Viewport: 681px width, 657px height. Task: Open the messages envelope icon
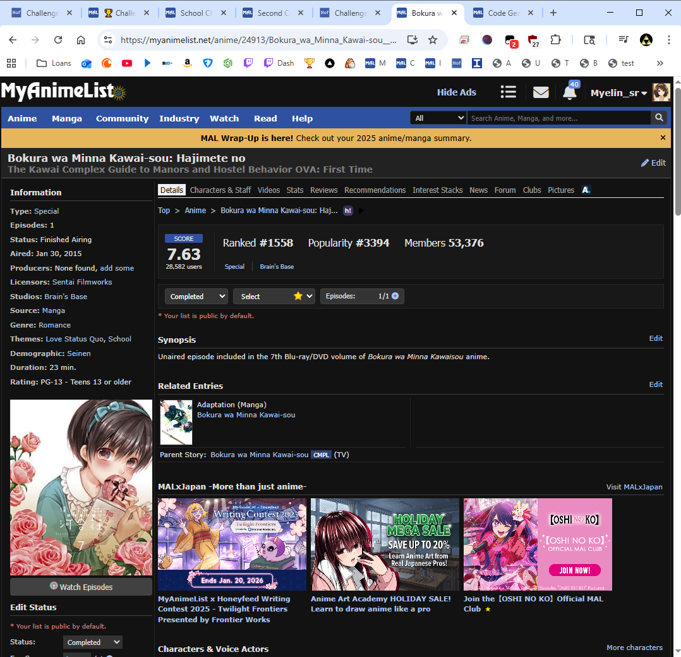point(541,92)
